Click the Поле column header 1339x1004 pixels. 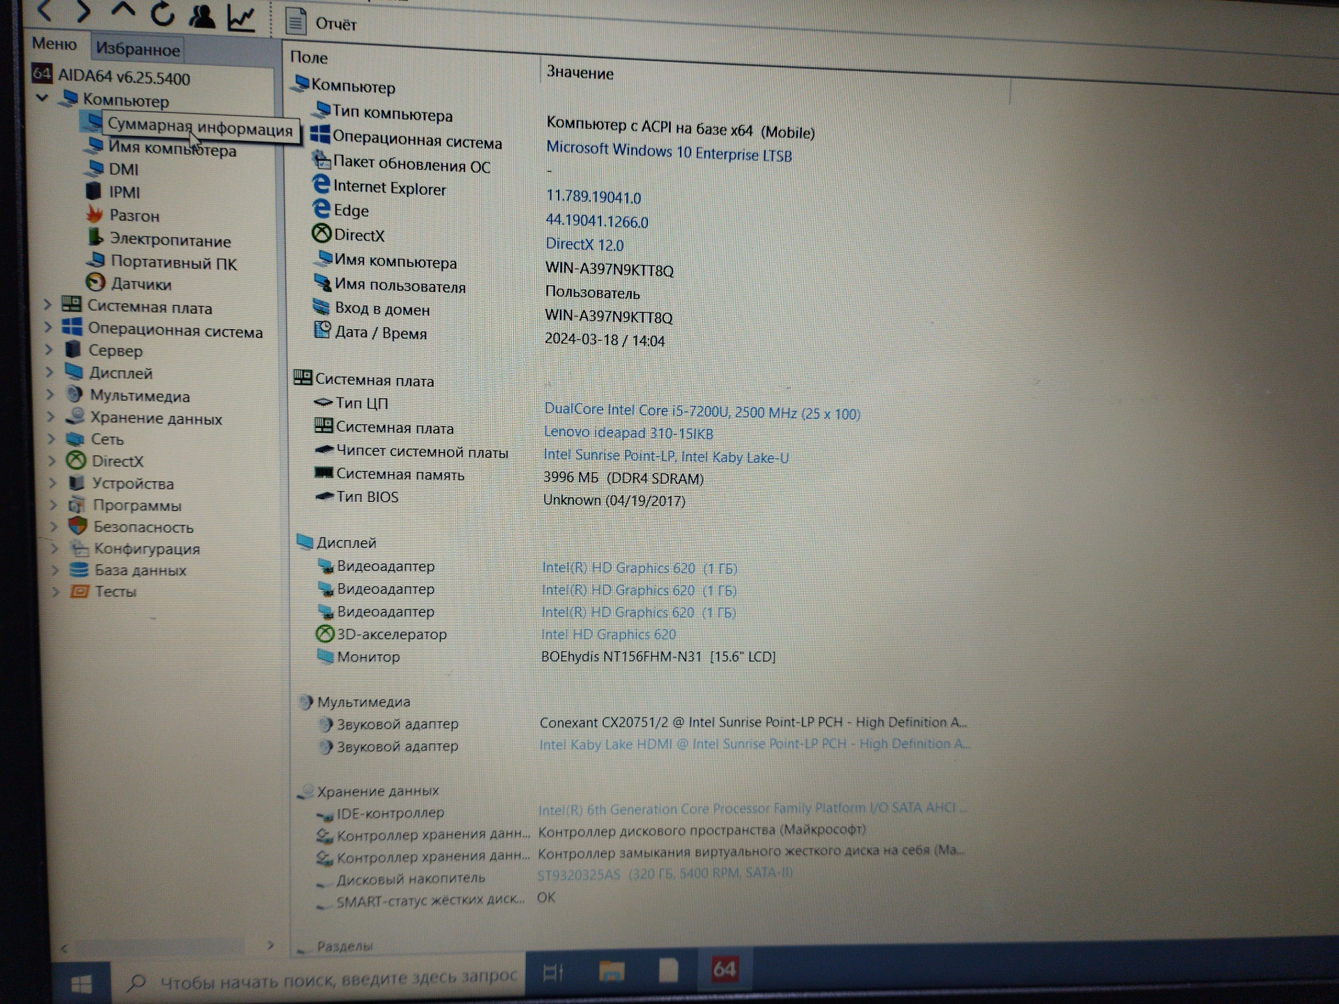pos(308,57)
